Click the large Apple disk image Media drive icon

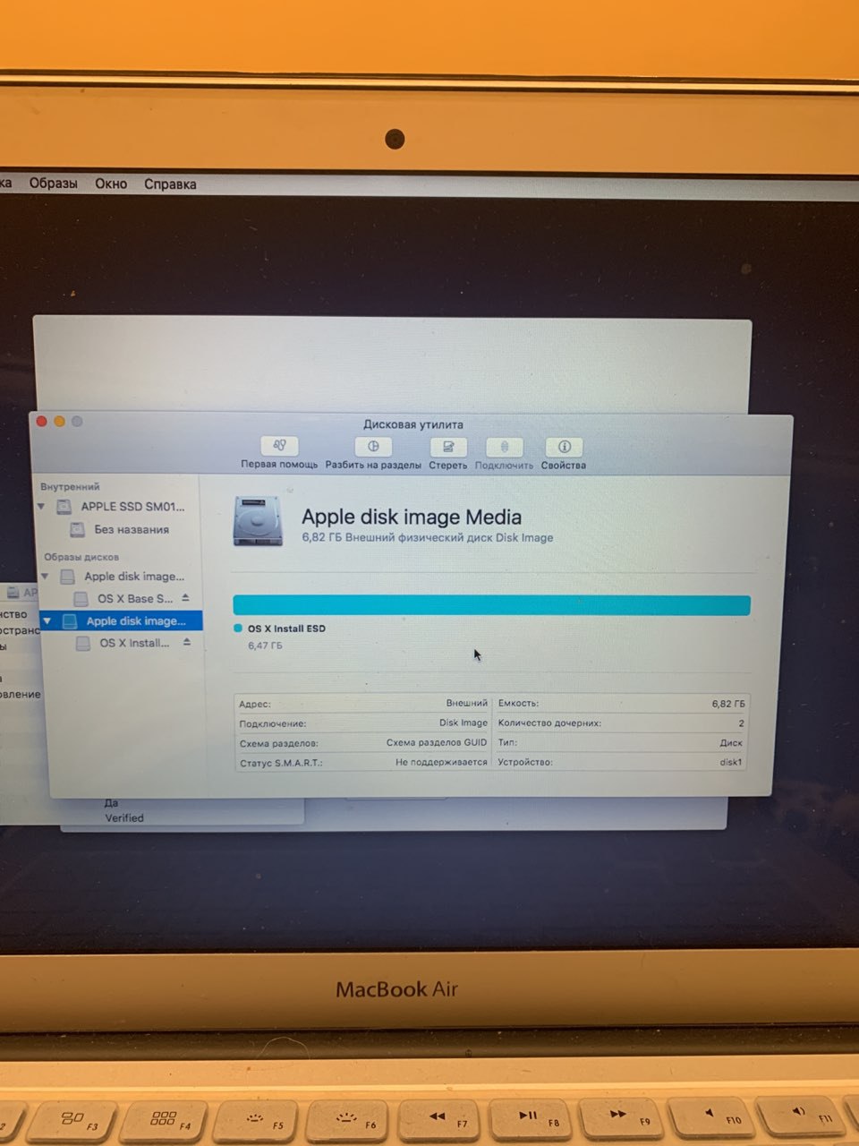259,521
